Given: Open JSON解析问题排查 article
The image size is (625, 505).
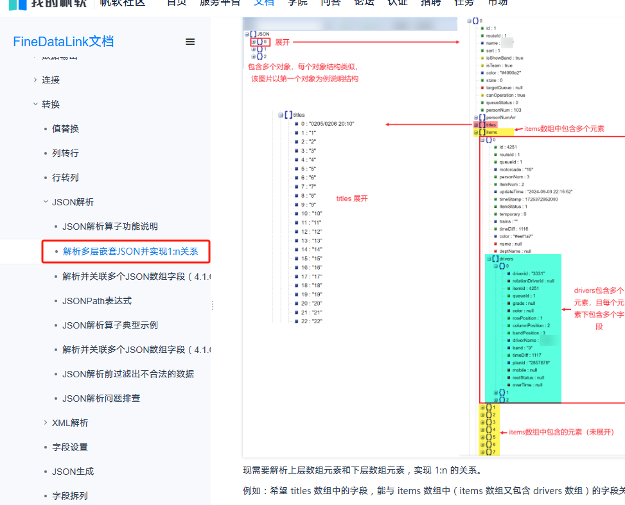Looking at the screenshot, I should (x=101, y=398).
